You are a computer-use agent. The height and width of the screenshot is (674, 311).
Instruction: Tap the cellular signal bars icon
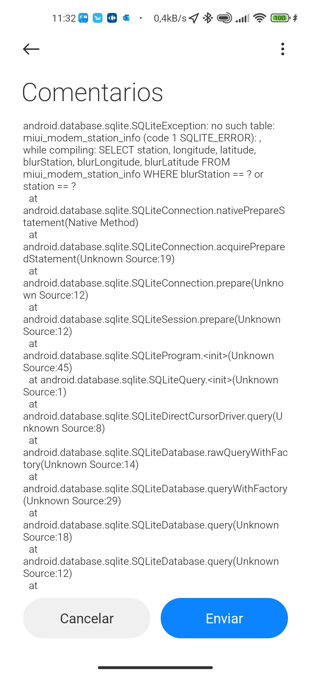pyautogui.click(x=242, y=18)
